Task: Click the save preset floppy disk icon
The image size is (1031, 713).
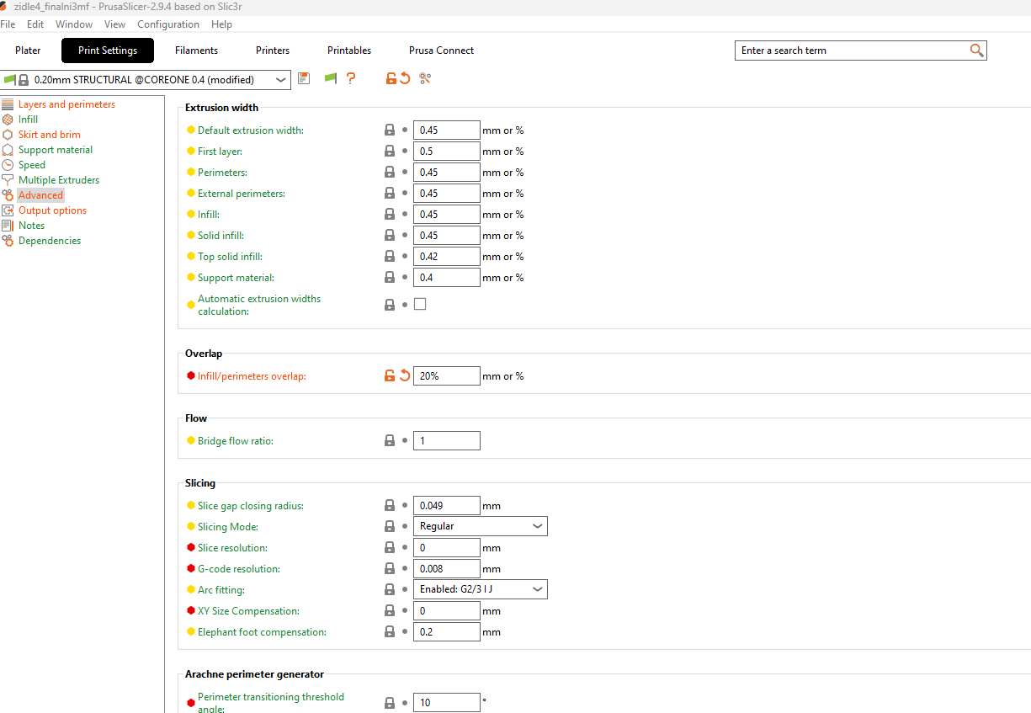Action: pos(304,78)
